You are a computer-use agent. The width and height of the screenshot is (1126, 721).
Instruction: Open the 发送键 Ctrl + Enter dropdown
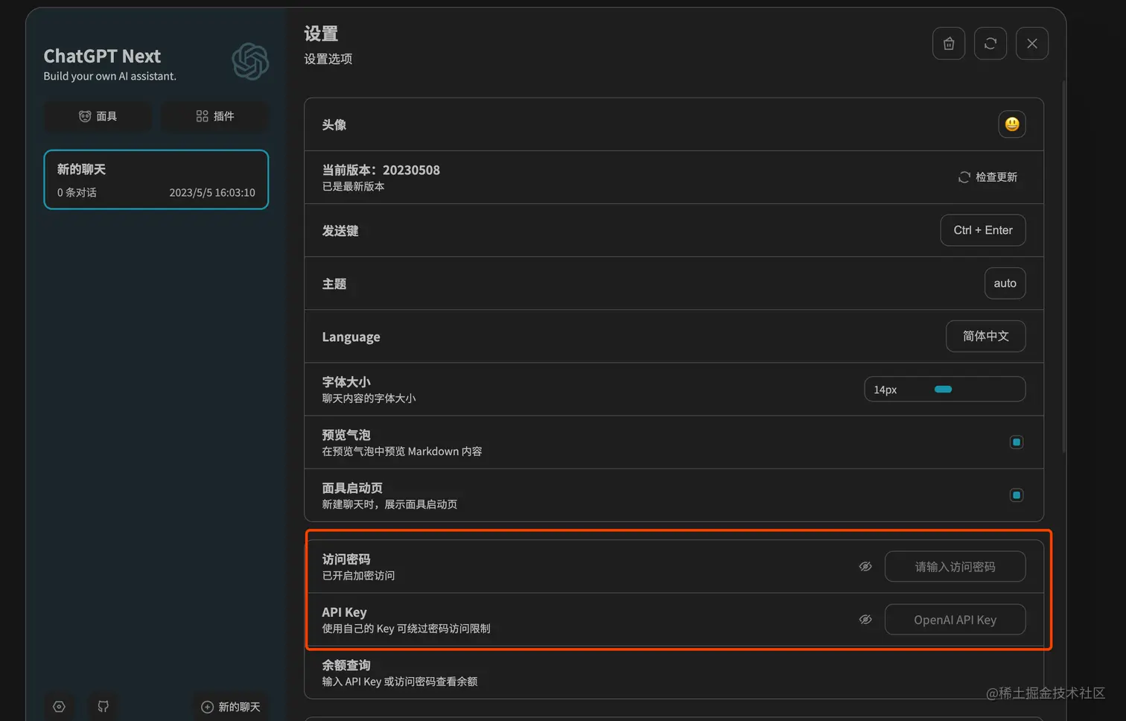pos(982,230)
